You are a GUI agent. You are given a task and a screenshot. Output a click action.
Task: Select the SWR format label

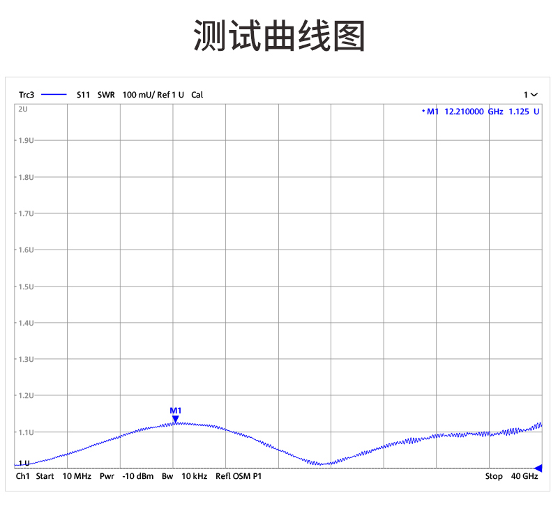pos(106,95)
